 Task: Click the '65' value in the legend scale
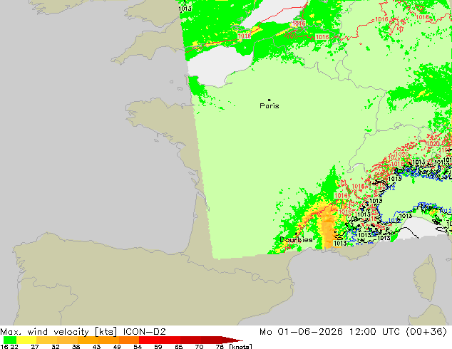178,346
